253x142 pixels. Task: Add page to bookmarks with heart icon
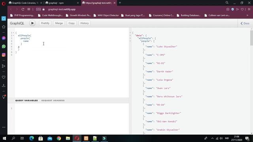(242, 9)
